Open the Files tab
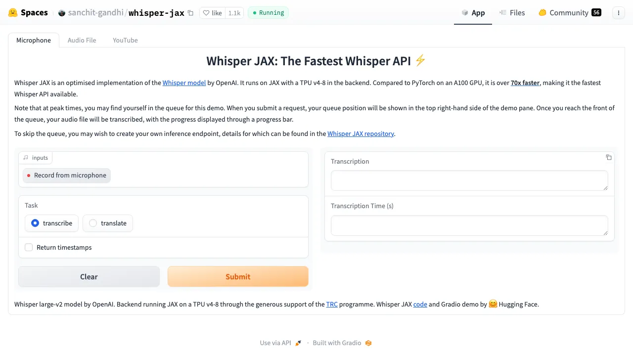 point(512,13)
